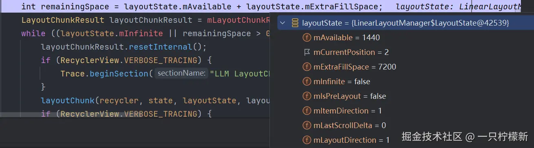Click the sectionName parameter hint
This screenshot has height=148, width=534.
tap(182, 73)
